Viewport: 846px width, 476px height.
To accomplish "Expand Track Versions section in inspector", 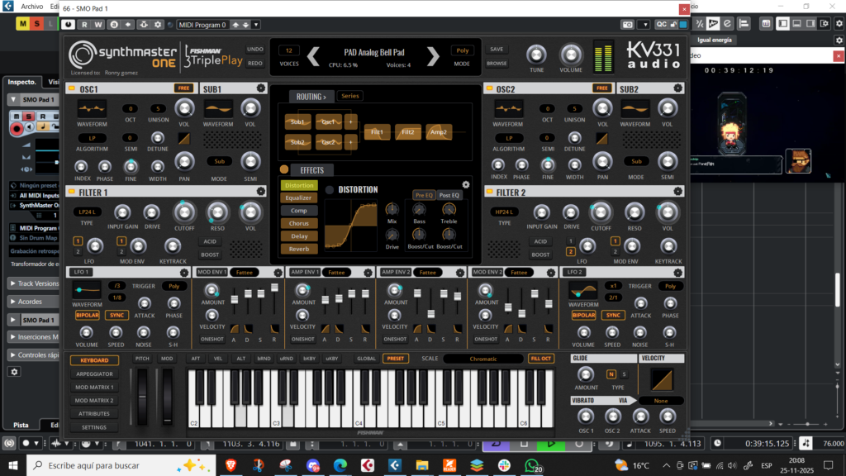I will 35,283.
